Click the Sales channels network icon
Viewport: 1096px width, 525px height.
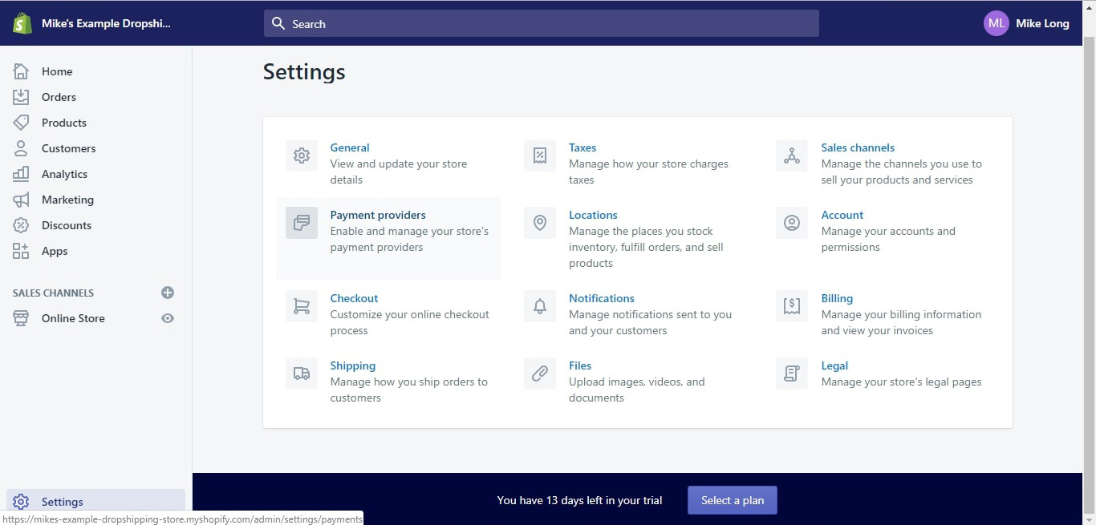[x=792, y=155]
